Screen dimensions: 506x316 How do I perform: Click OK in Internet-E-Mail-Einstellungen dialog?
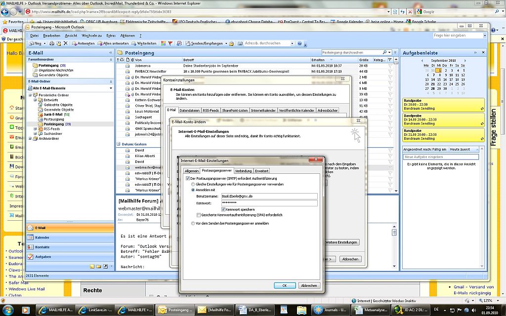coord(285,285)
